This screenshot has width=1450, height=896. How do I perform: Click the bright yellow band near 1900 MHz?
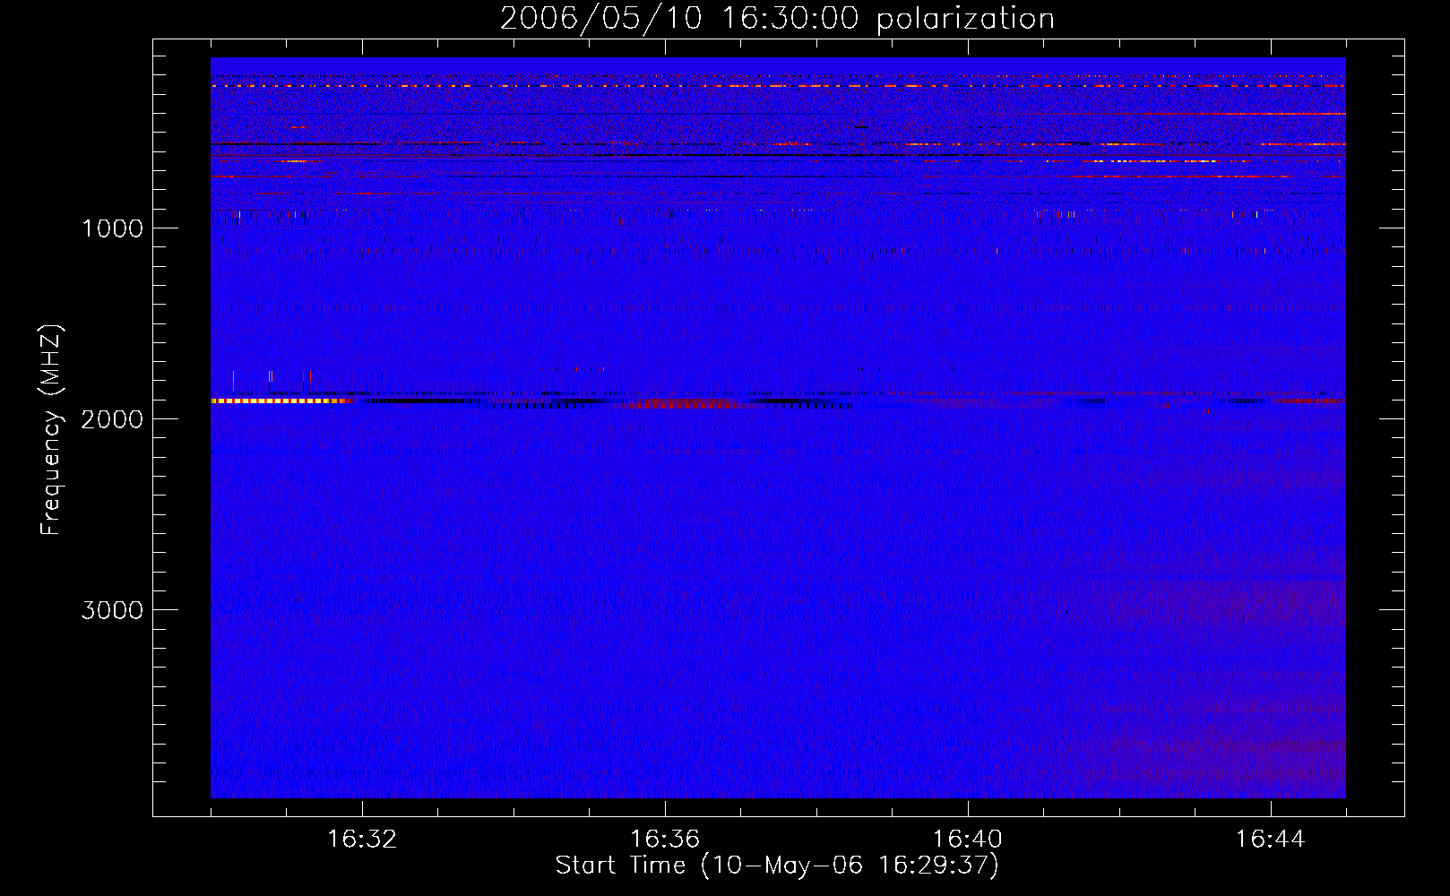pos(280,401)
